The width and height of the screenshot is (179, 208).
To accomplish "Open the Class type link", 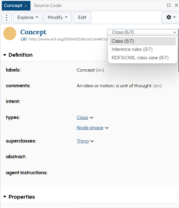I will (x=82, y=118).
